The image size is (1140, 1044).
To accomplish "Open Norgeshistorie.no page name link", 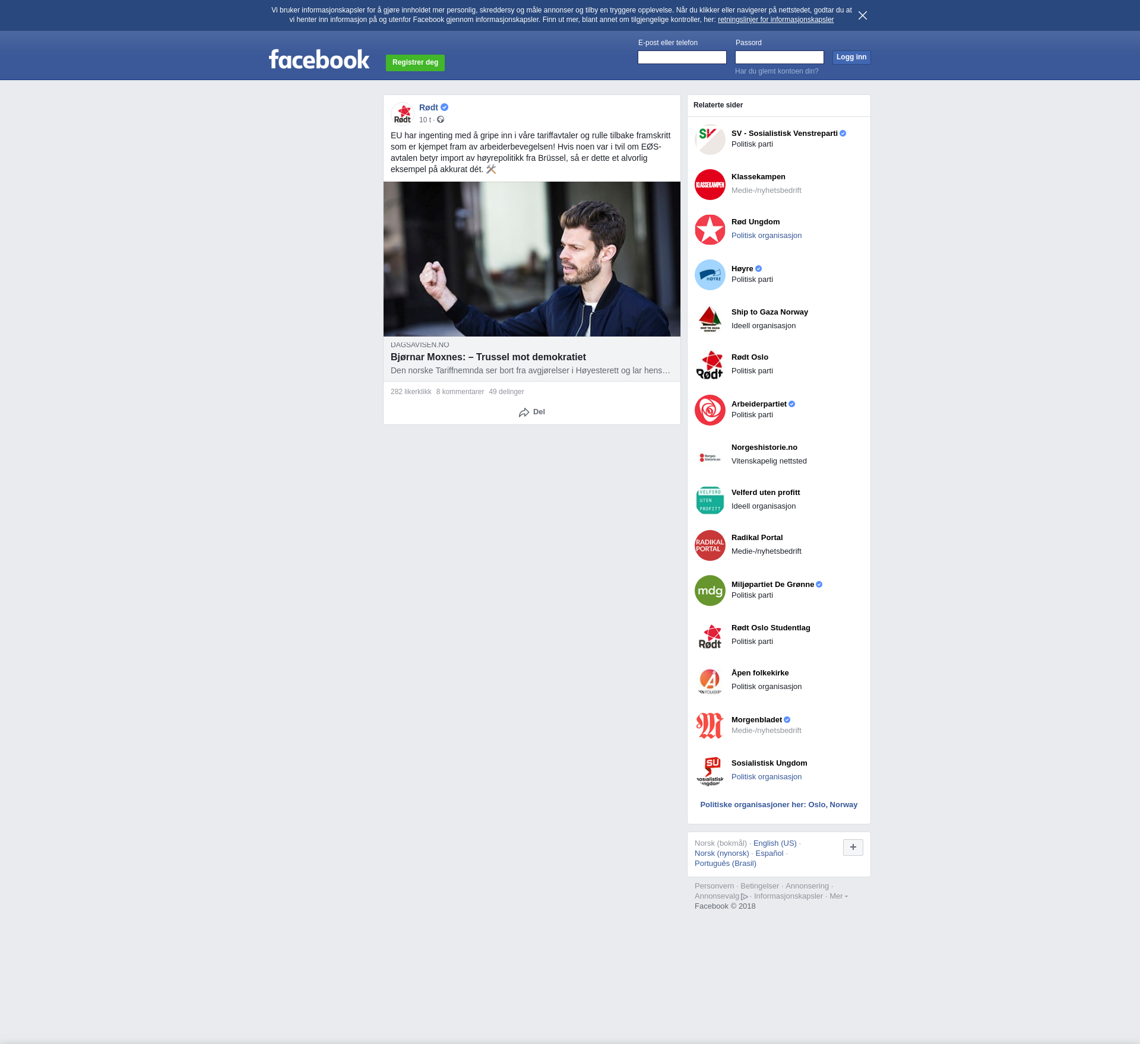I will [x=764, y=448].
